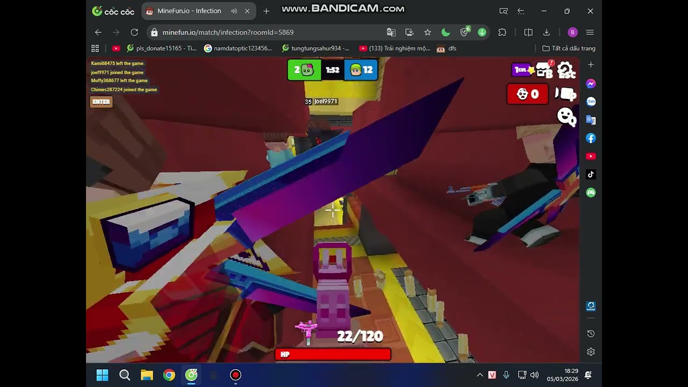Add a sidebar app with plus

click(x=591, y=64)
